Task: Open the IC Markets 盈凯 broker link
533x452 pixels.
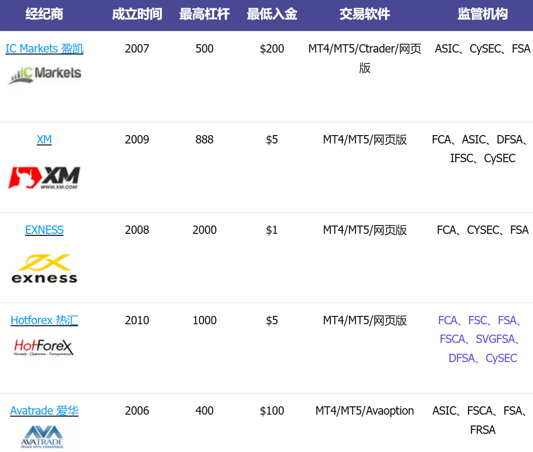Action: tap(44, 49)
